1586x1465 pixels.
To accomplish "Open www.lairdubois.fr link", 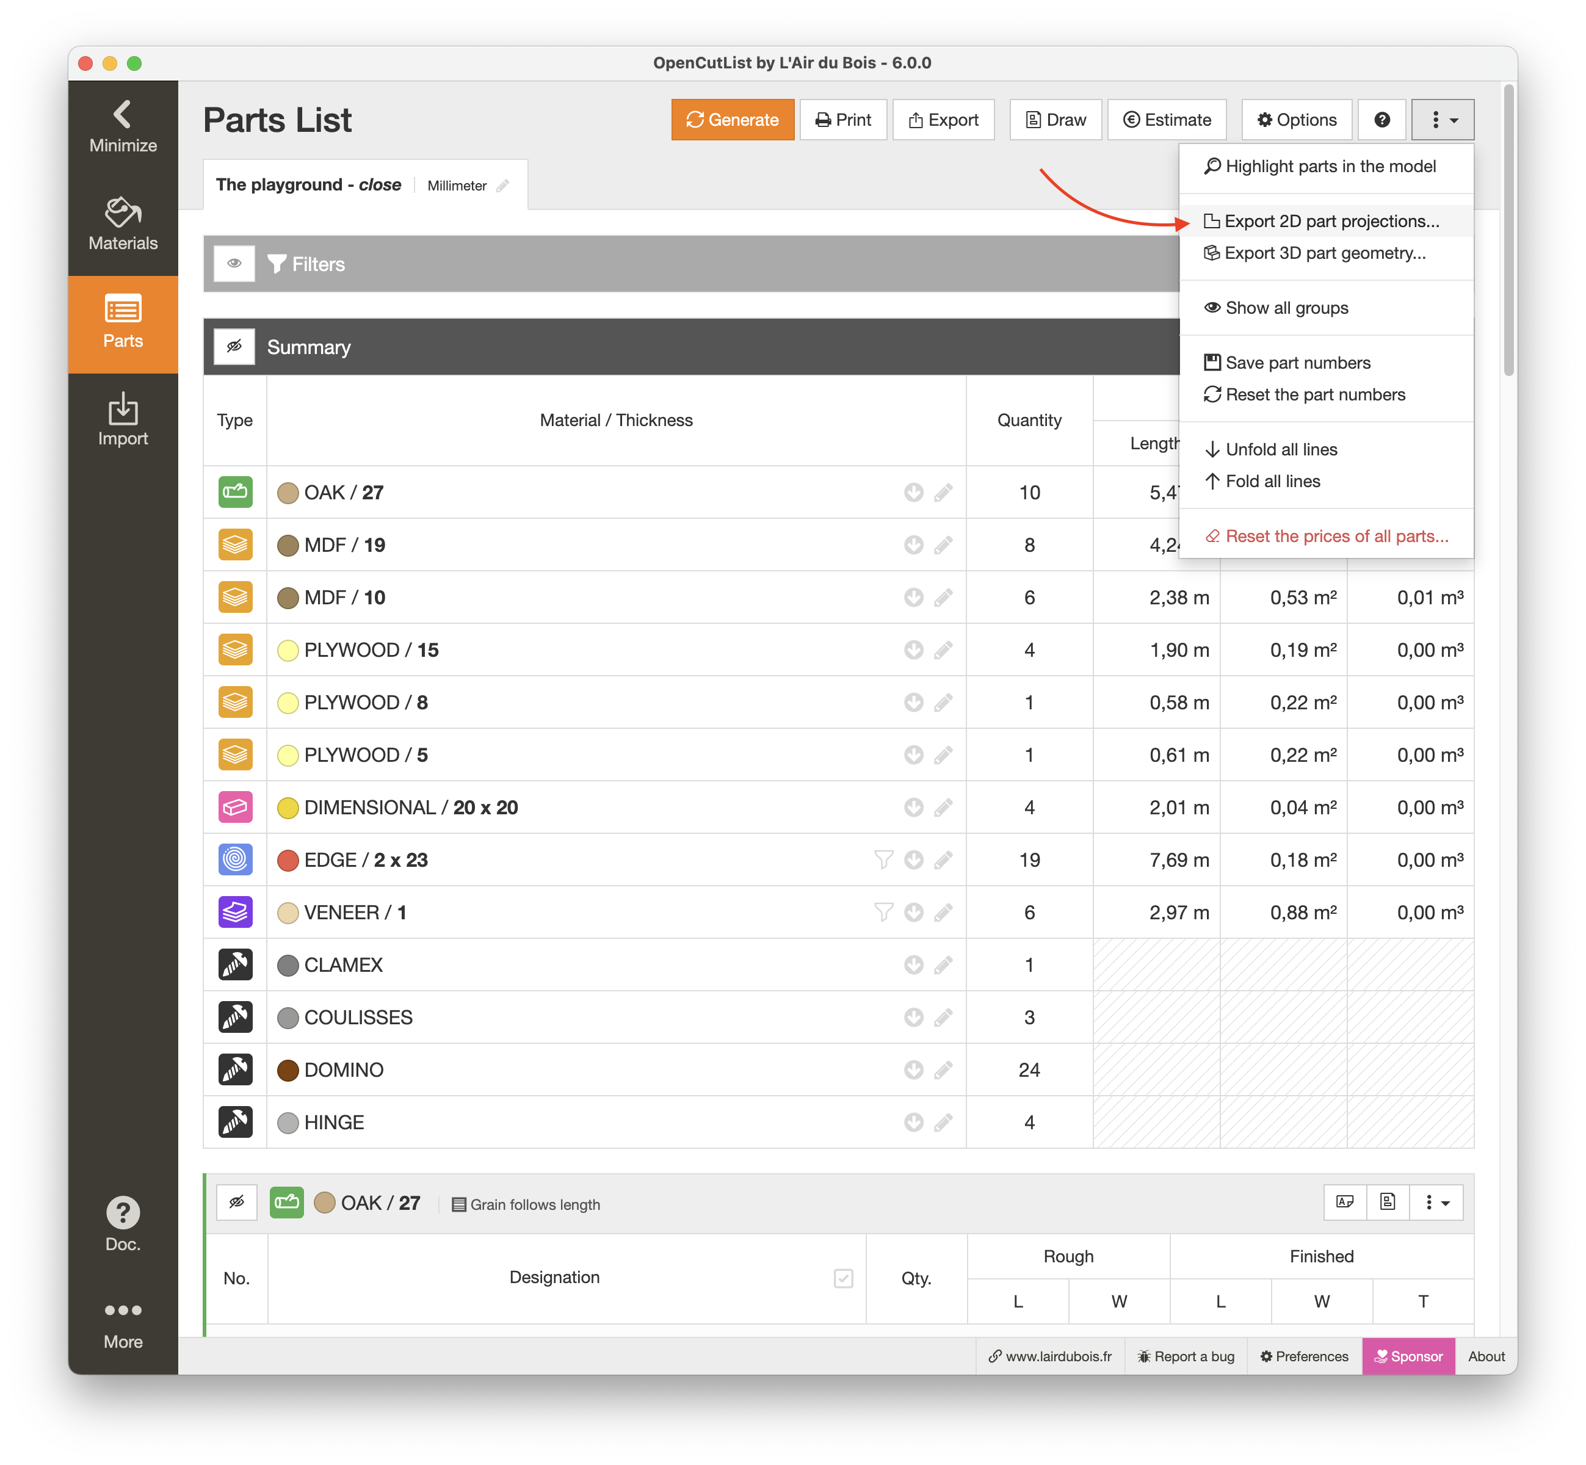I will point(1049,1356).
